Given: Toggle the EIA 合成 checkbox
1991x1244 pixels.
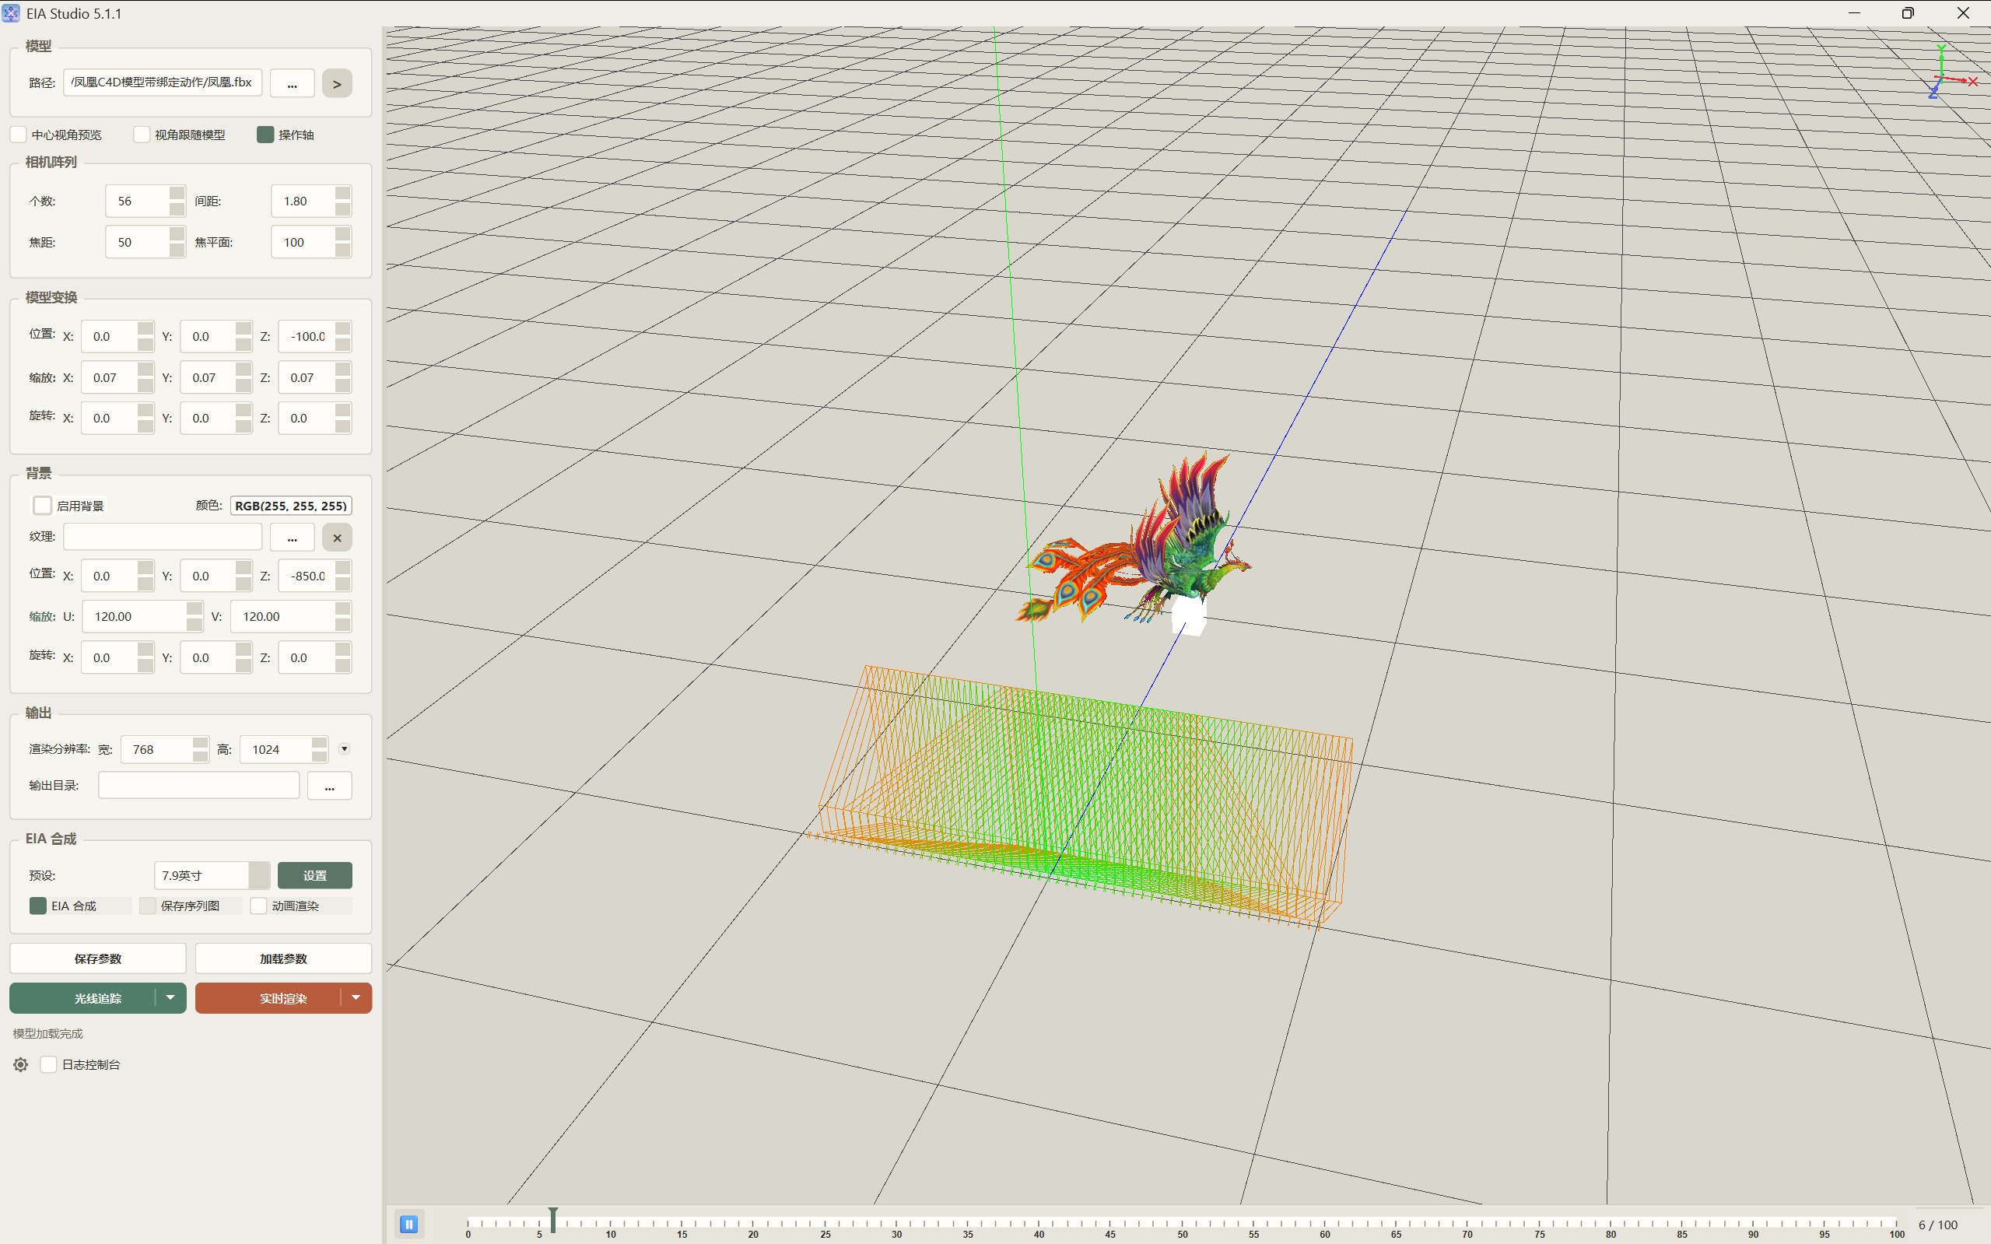Looking at the screenshot, I should (38, 906).
